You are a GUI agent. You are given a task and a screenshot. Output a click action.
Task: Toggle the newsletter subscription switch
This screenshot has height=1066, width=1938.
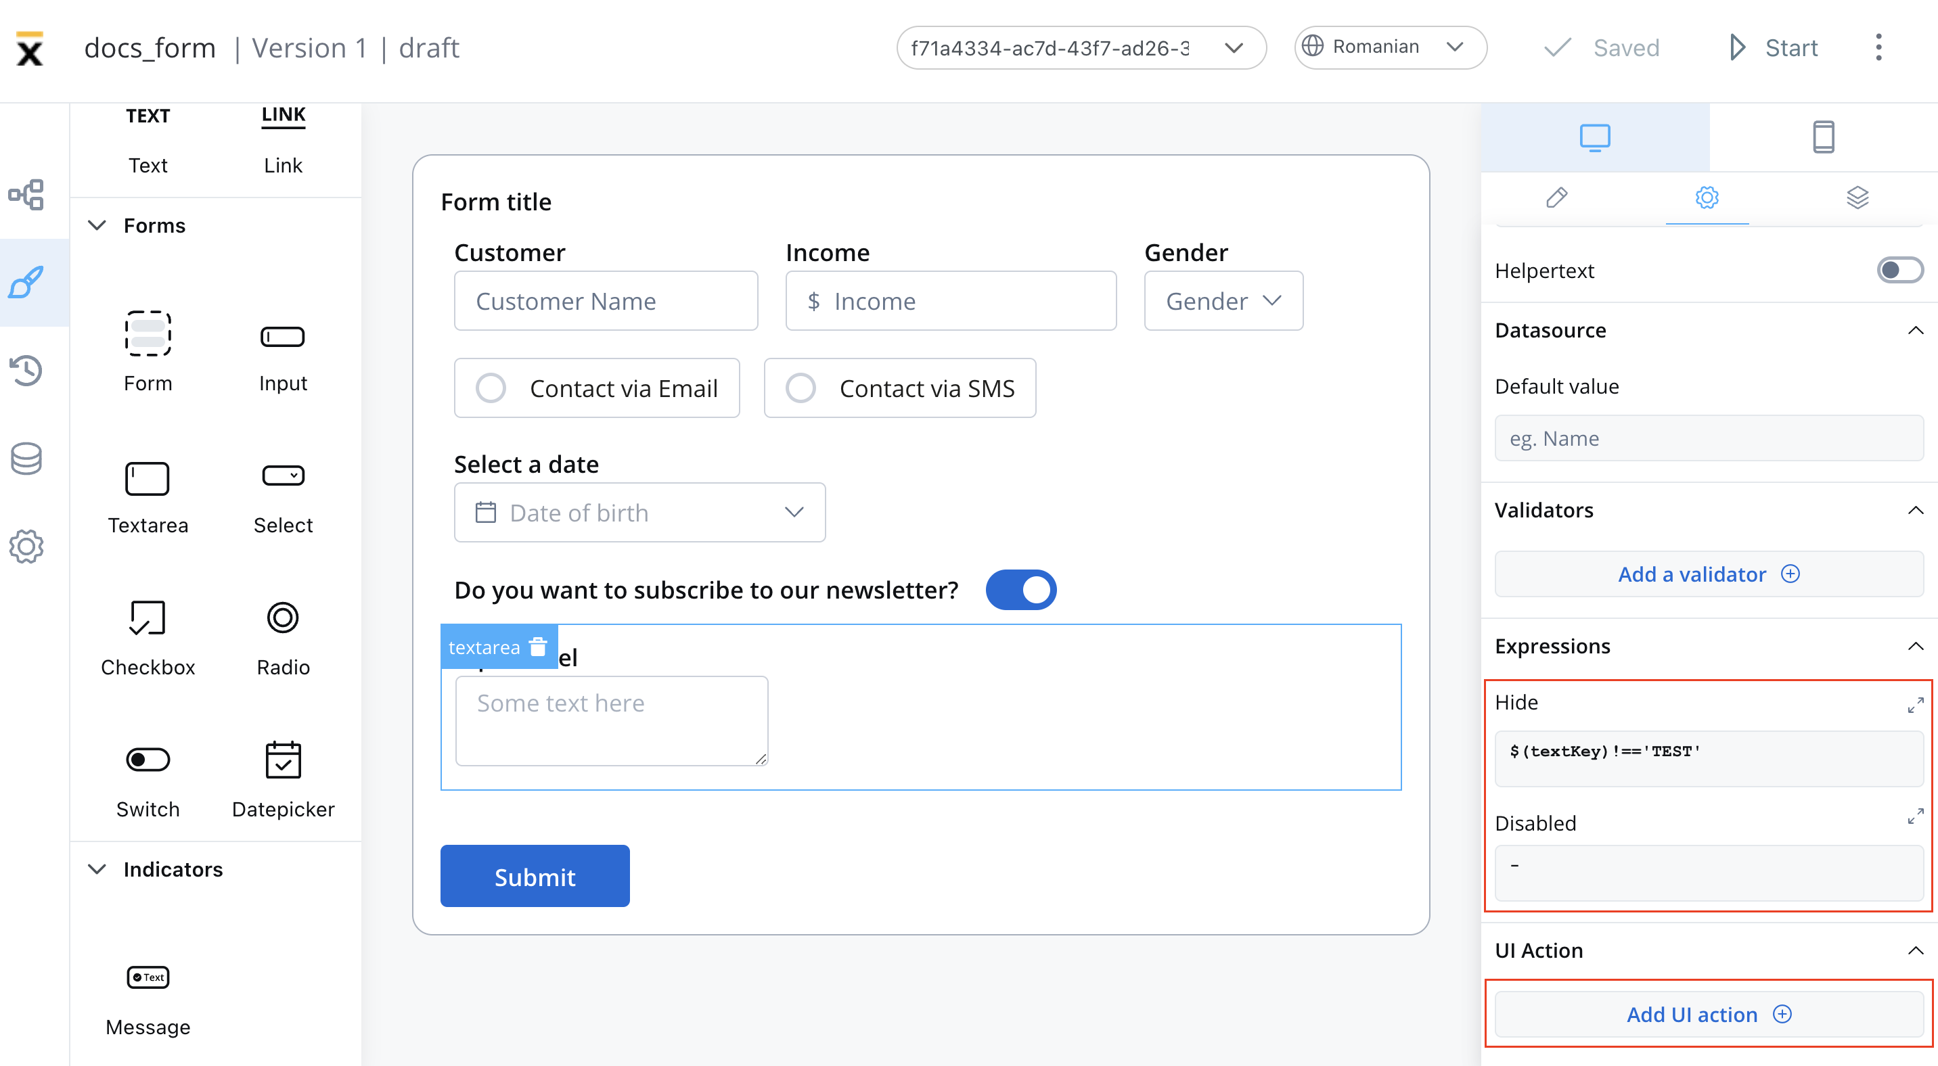pyautogui.click(x=1021, y=589)
